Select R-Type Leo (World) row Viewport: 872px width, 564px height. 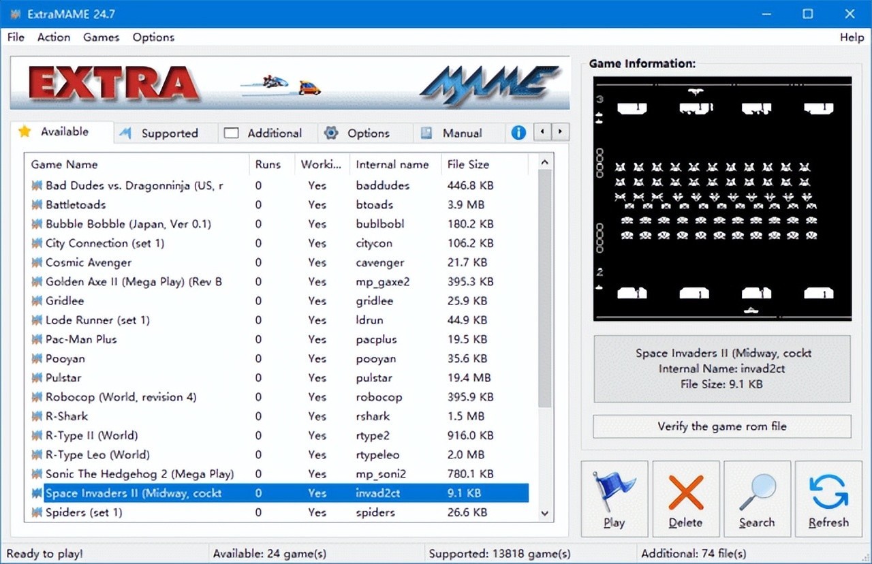point(277,454)
